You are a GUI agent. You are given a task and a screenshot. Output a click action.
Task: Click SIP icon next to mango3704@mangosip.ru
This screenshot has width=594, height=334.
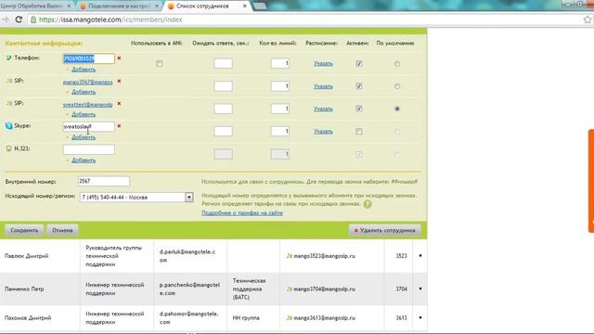pos(289,289)
